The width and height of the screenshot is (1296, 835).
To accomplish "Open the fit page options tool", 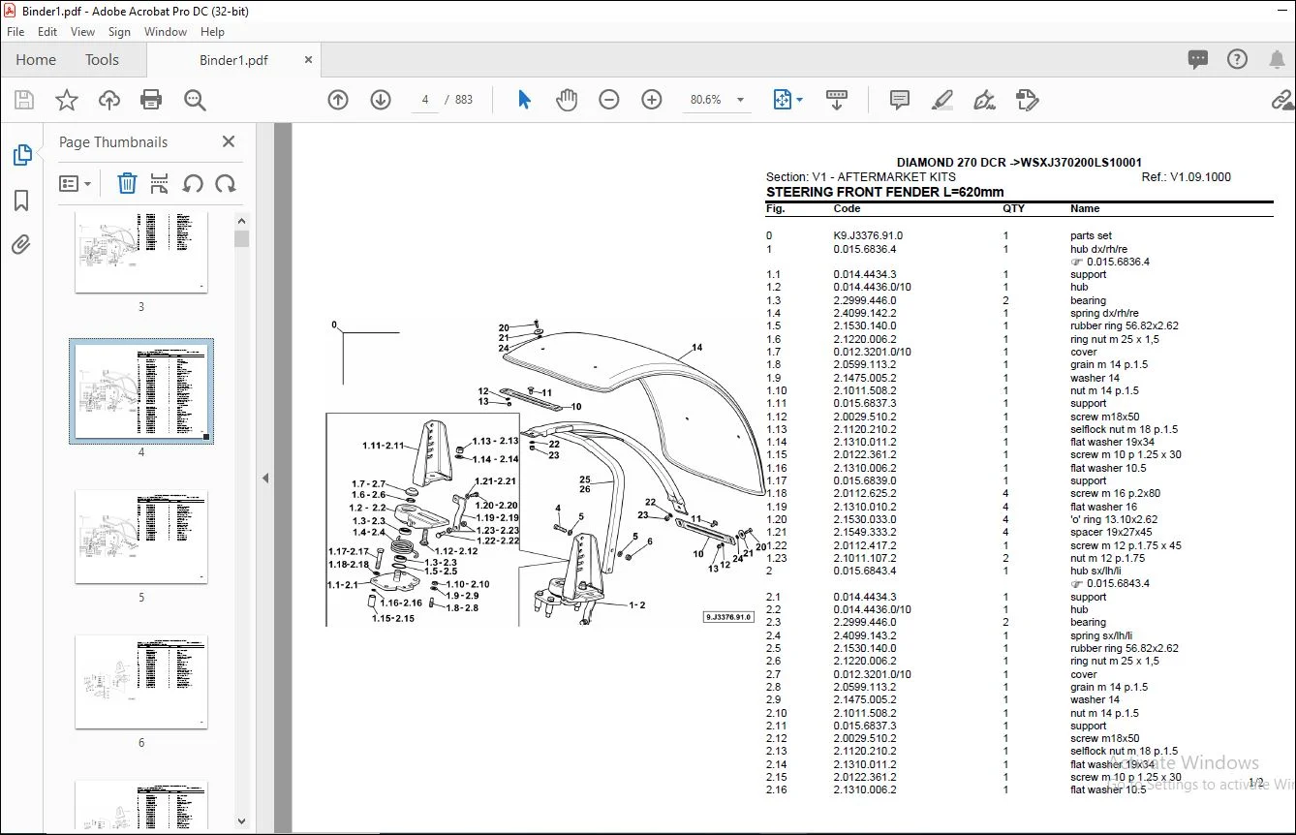I will click(787, 100).
